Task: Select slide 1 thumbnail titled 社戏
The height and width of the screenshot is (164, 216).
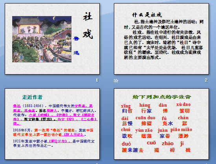Action: (52, 39)
